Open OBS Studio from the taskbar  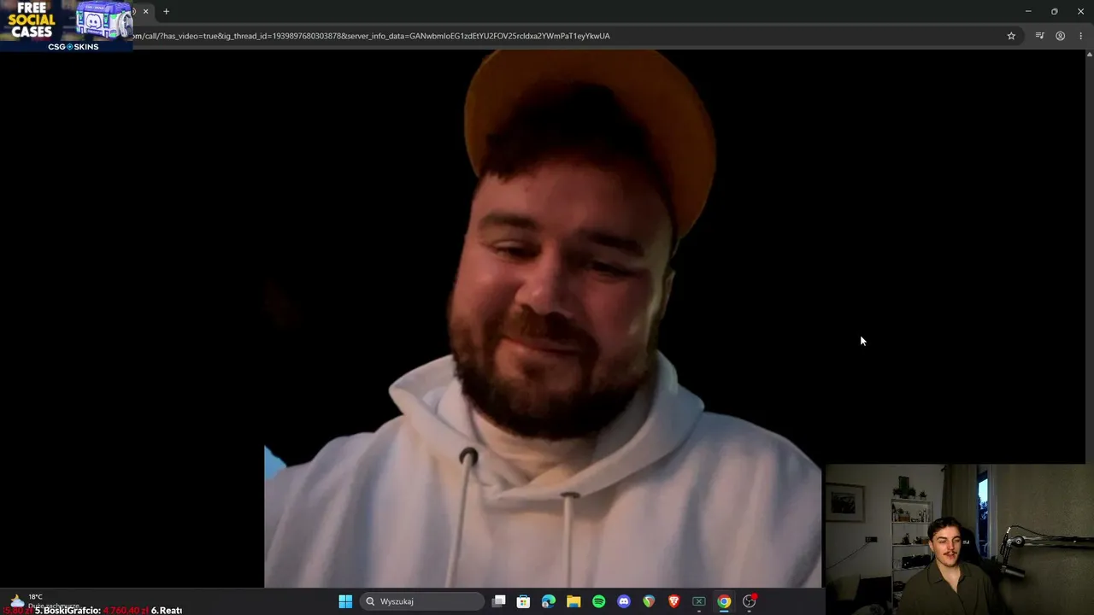pos(749,601)
